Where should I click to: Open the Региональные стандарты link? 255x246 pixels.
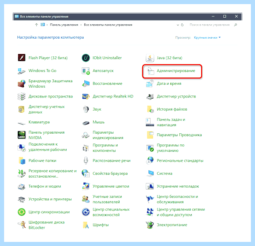180,161
